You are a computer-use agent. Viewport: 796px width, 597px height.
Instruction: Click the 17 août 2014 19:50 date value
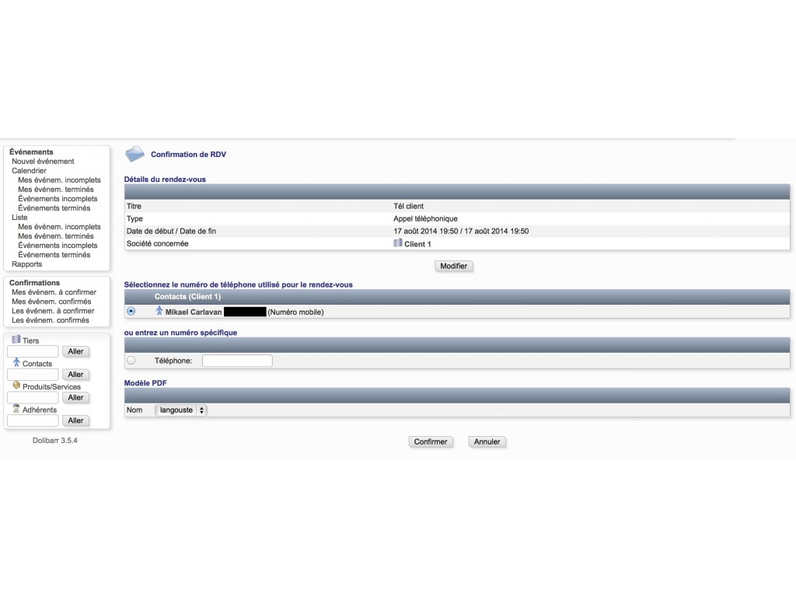coord(461,231)
